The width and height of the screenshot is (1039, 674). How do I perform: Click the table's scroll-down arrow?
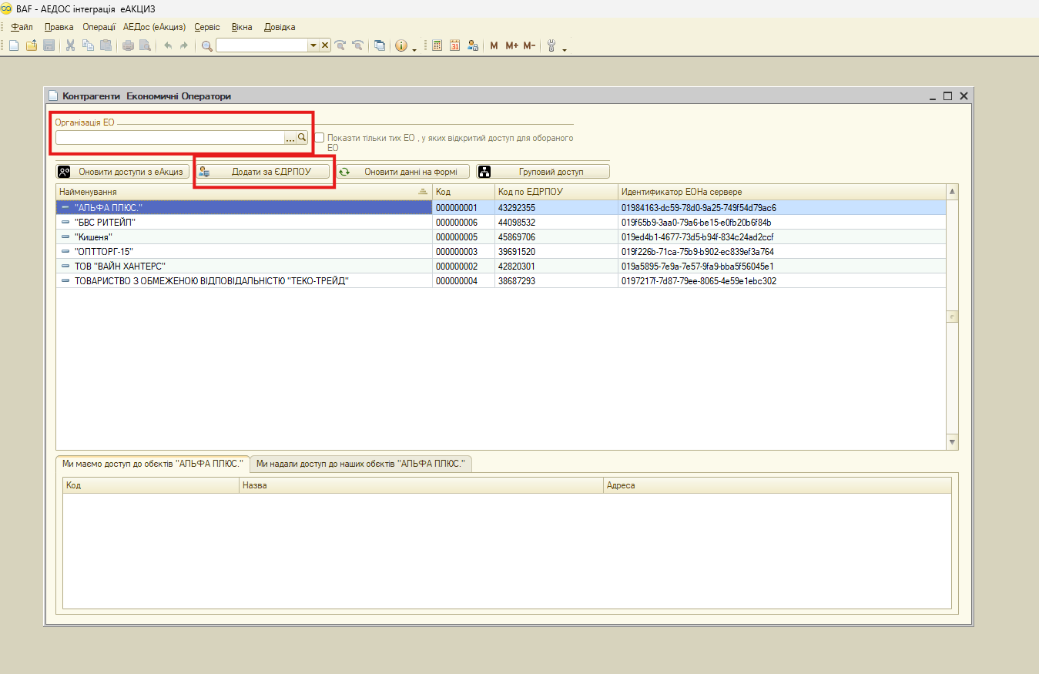952,442
